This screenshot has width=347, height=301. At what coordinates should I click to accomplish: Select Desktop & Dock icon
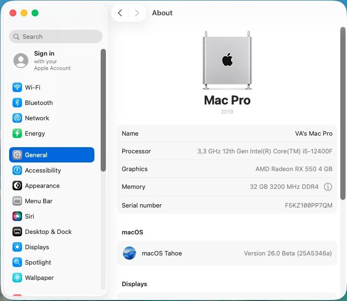17,232
